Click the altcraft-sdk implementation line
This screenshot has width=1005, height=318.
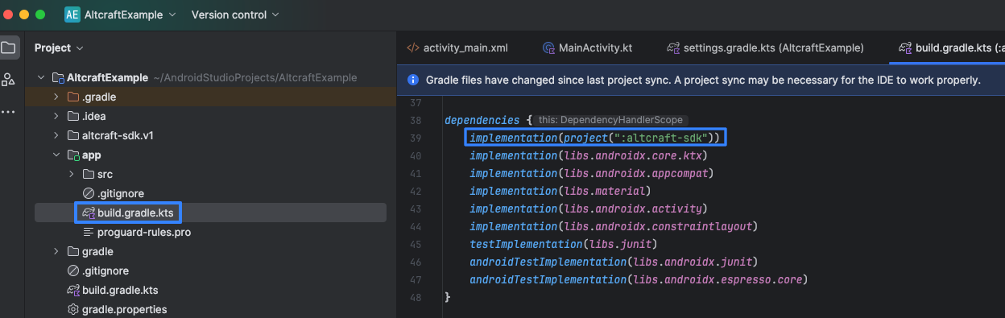[595, 138]
